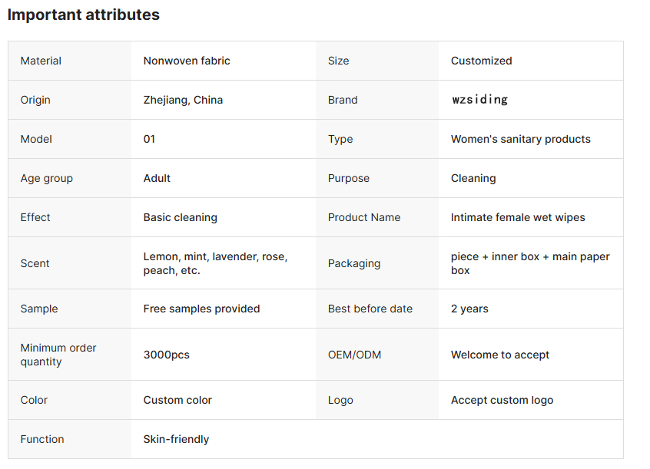The width and height of the screenshot is (650, 469).
Task: Click the Lemon, mint, lavender scent value
Action: [x=215, y=263]
